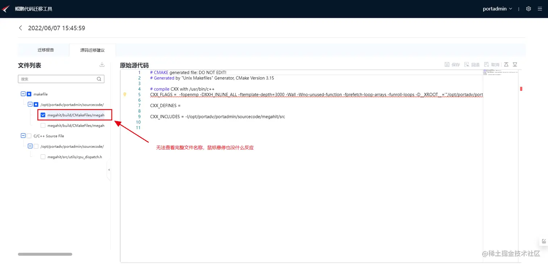Viewport: 548px width, 265px height.
Task: Click line number 11 in gutter
Action: tap(138, 128)
